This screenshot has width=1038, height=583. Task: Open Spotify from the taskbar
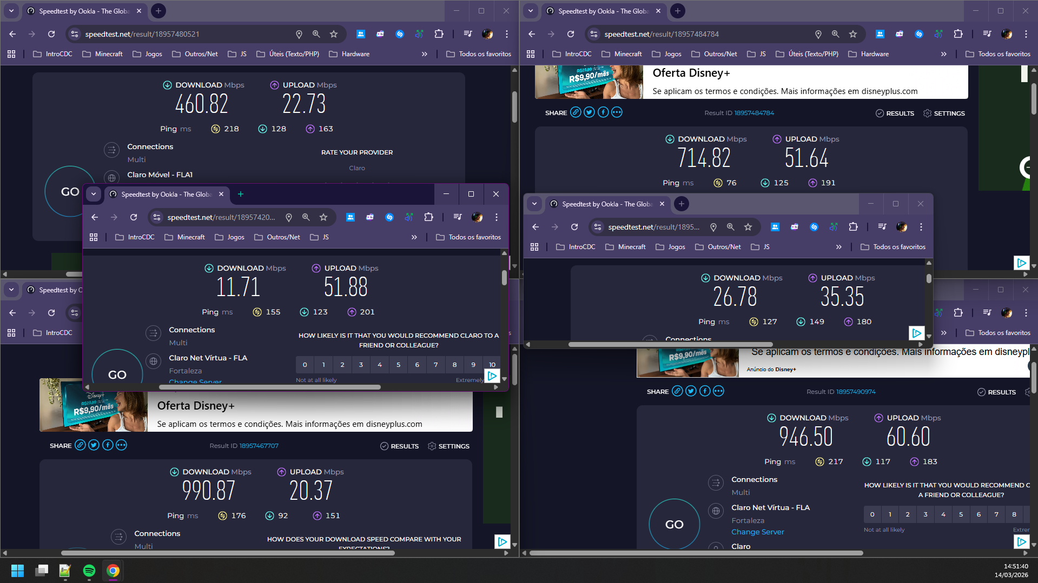tap(89, 571)
